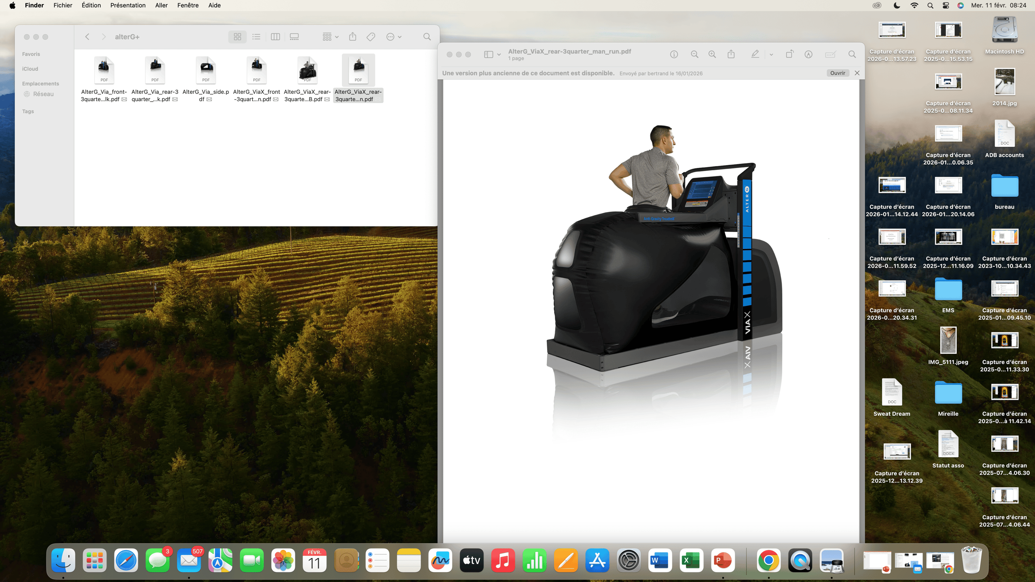The image size is (1035, 582).
Task: Rotate page with Preview rotate icon
Action: [x=790, y=54]
